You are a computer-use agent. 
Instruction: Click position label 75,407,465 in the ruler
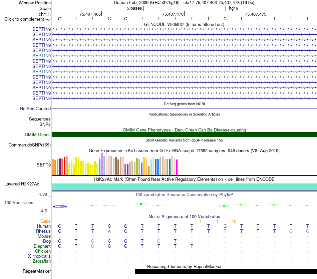(x=90, y=14)
